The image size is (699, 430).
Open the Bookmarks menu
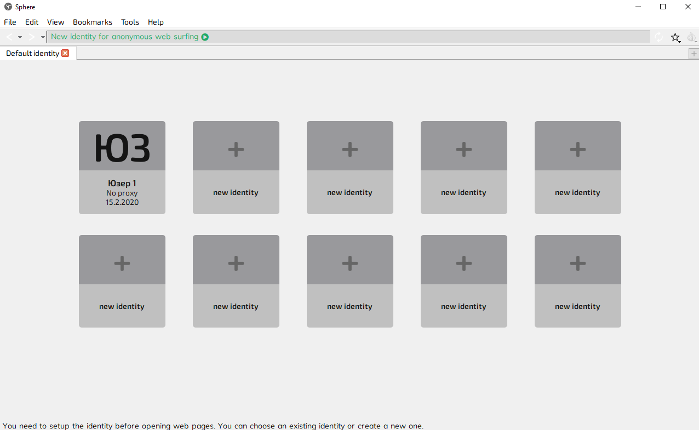(93, 22)
